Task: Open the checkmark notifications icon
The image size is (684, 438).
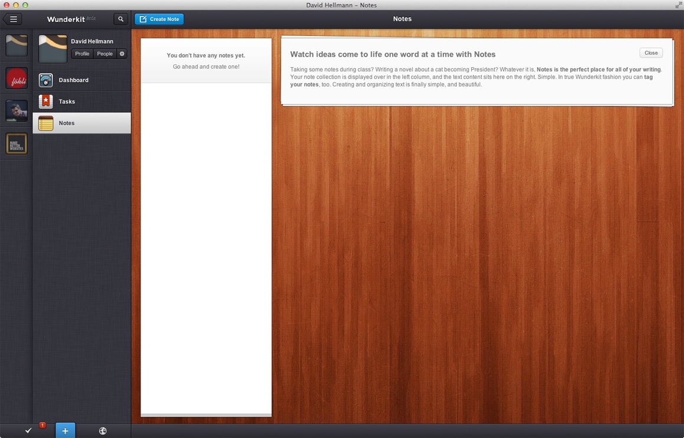Action: pyautogui.click(x=28, y=430)
